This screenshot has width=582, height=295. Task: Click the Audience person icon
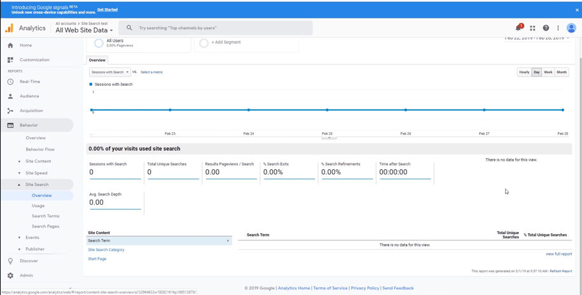[10, 96]
